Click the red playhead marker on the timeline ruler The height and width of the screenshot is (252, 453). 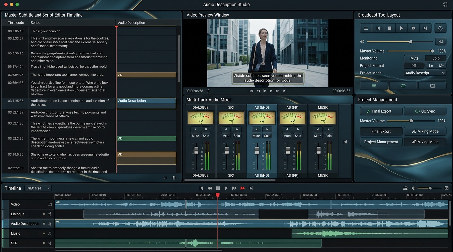point(218,195)
